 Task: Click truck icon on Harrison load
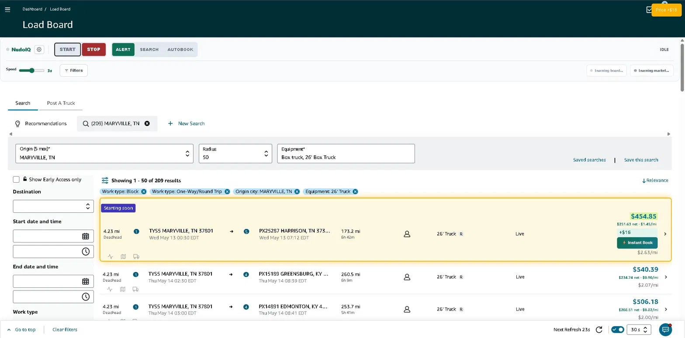tap(136, 256)
